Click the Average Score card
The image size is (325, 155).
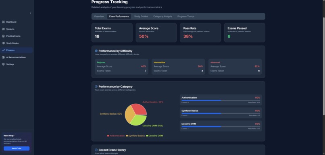pos(156,33)
